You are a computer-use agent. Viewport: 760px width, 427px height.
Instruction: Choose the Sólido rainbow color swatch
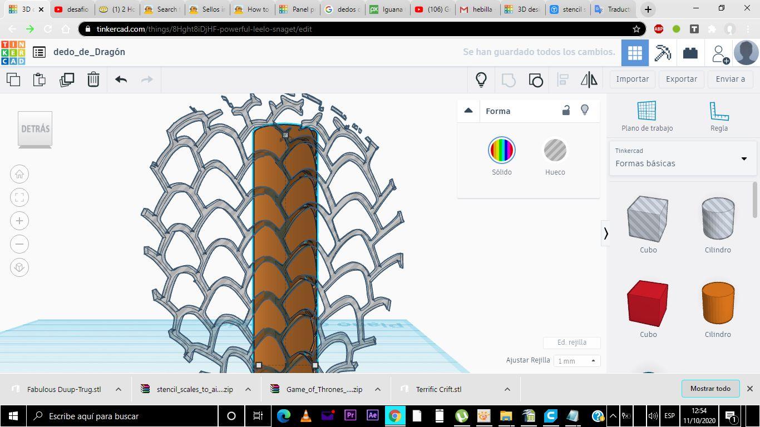coord(501,150)
